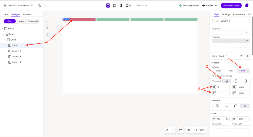This screenshot has height=137, width=253.
Task: Select the Block display option
Action: (x=218, y=71)
